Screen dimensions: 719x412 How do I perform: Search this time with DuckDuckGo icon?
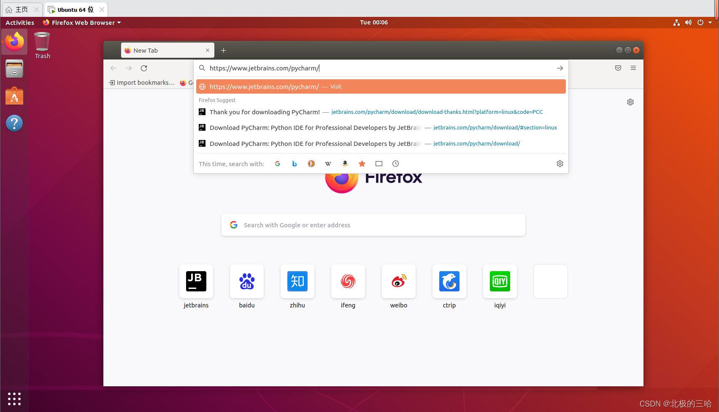(311, 164)
